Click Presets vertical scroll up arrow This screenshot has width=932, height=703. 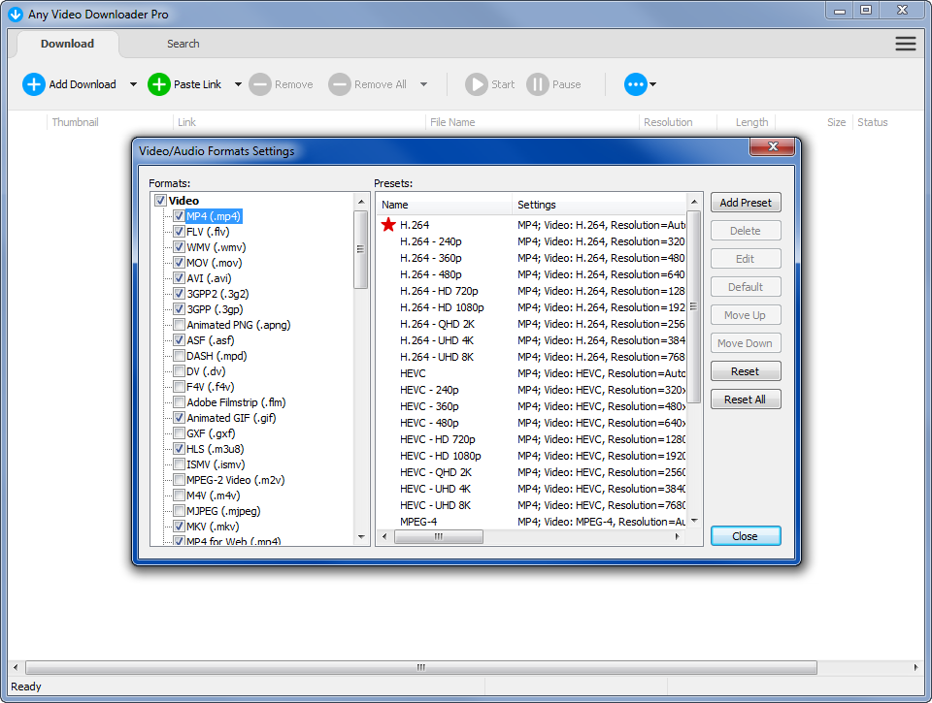pos(693,202)
